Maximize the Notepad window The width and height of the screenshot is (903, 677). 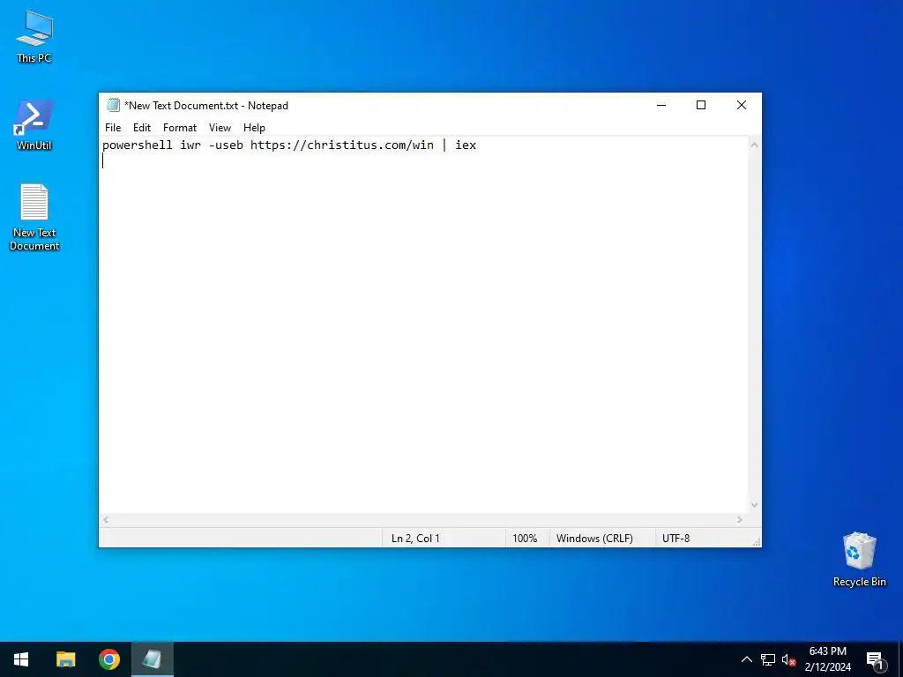(x=701, y=106)
